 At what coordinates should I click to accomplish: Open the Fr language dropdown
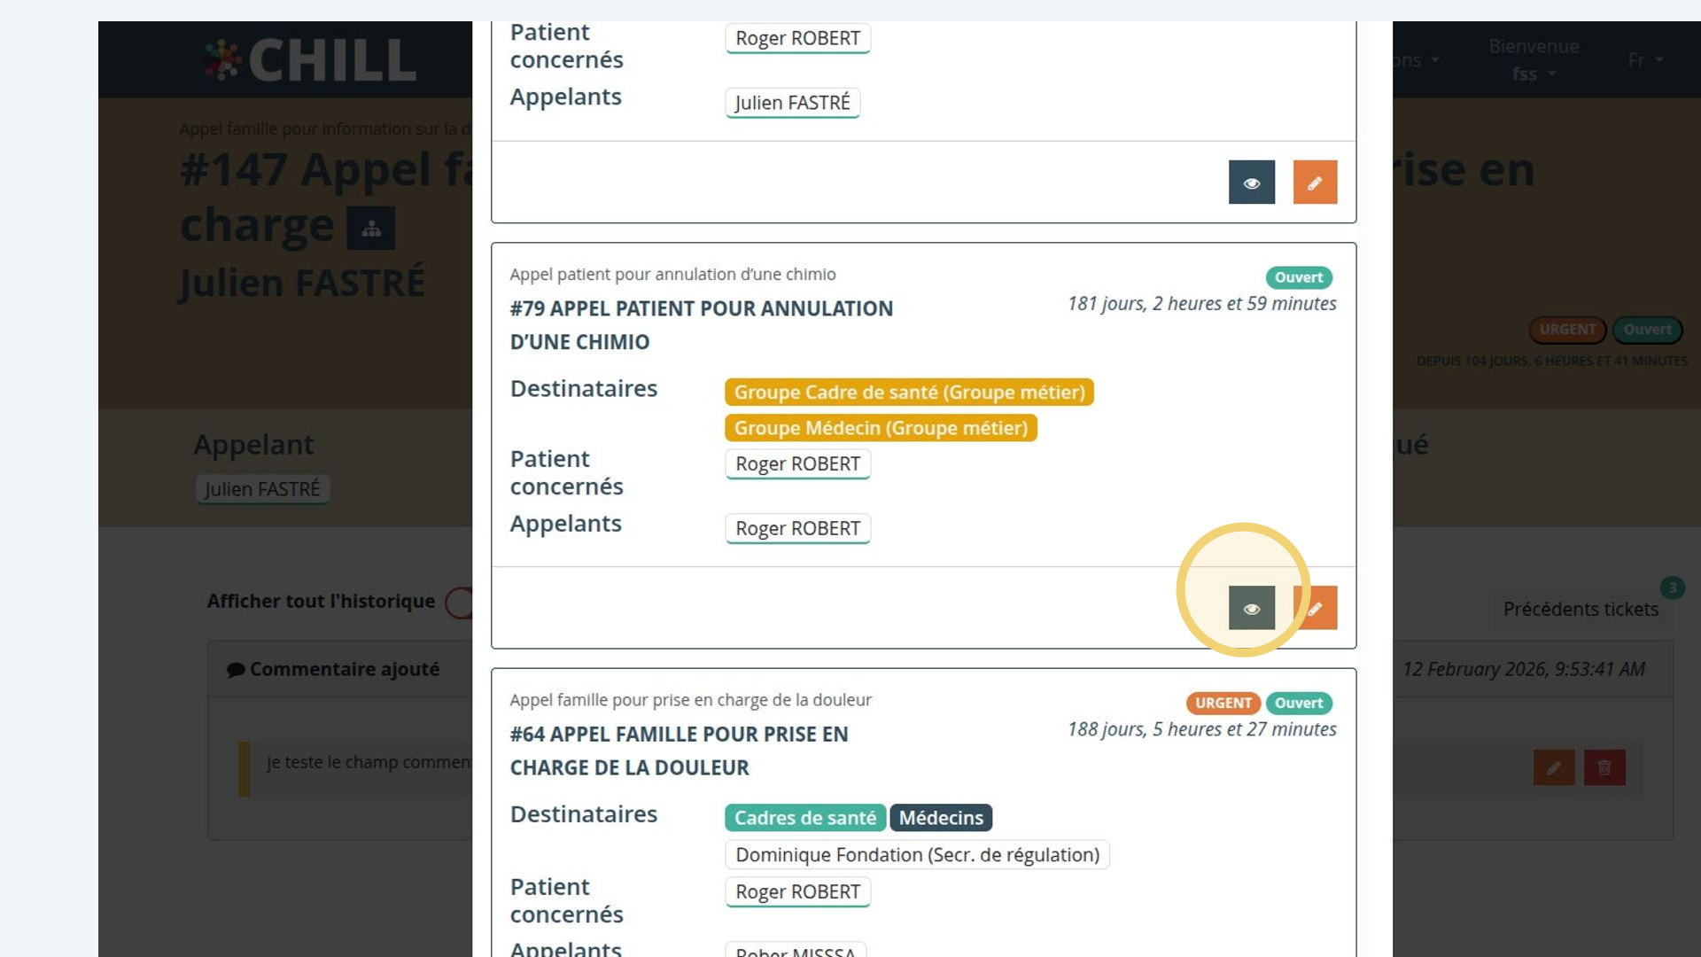(1645, 60)
